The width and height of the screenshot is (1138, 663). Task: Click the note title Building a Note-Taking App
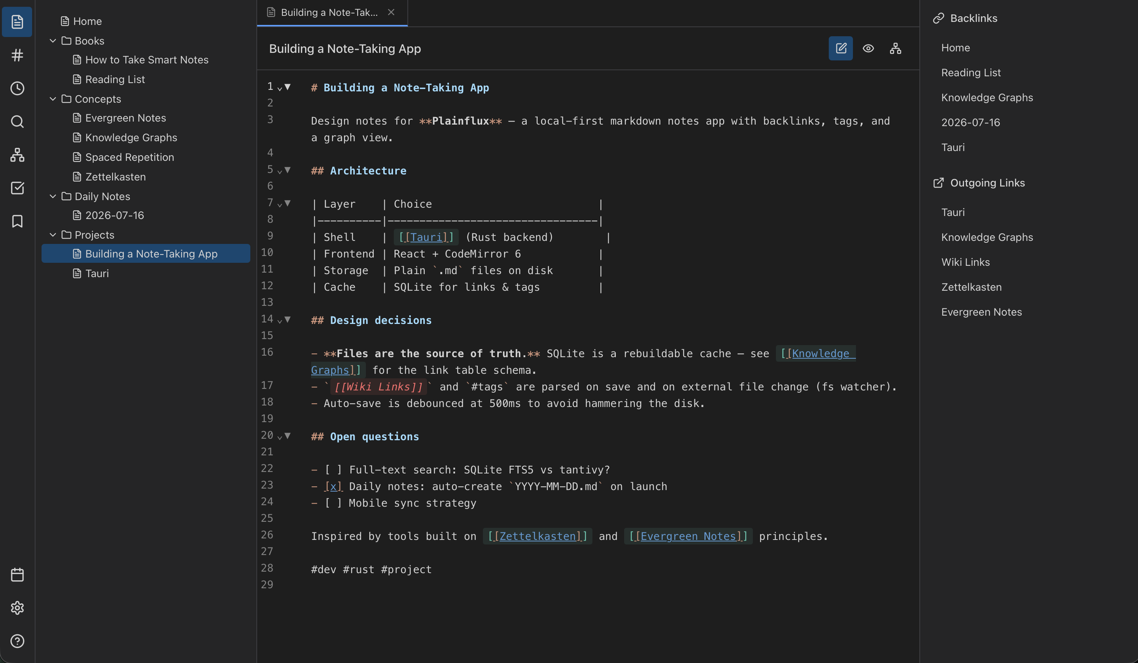click(x=345, y=49)
